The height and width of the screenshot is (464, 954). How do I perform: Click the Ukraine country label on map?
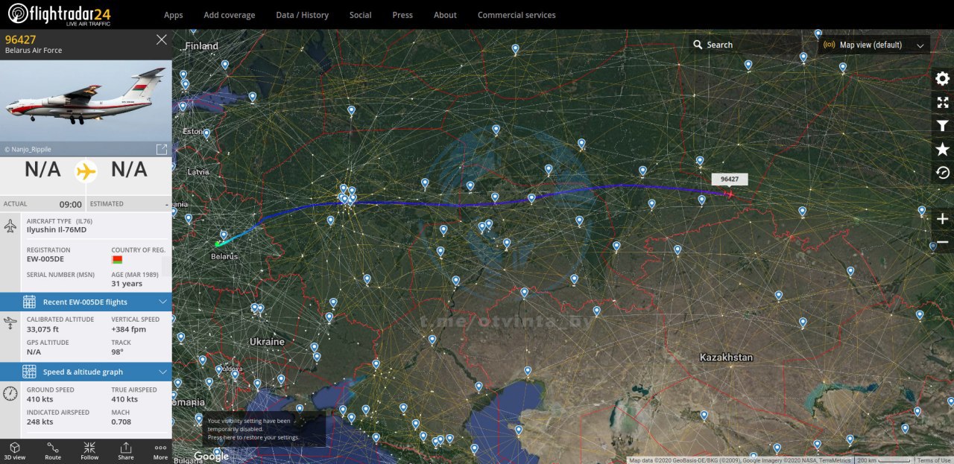coord(267,341)
